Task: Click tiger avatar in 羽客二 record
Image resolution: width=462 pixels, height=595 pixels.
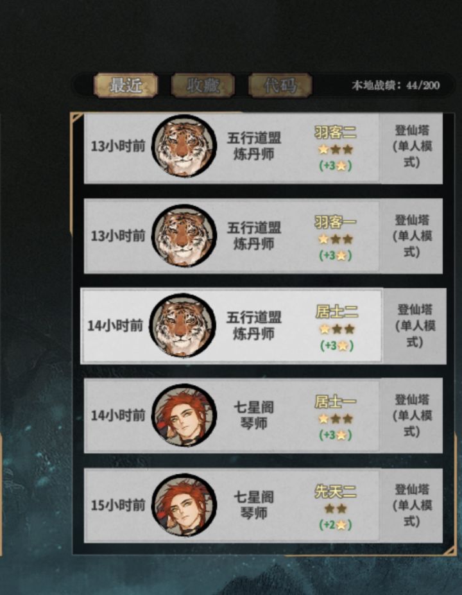Action: (184, 146)
